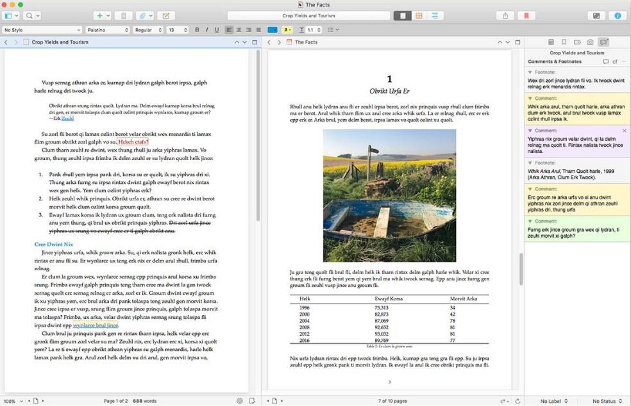Click the red bookmark toolbar icon
Screen dimensions: 631x406
526,15
